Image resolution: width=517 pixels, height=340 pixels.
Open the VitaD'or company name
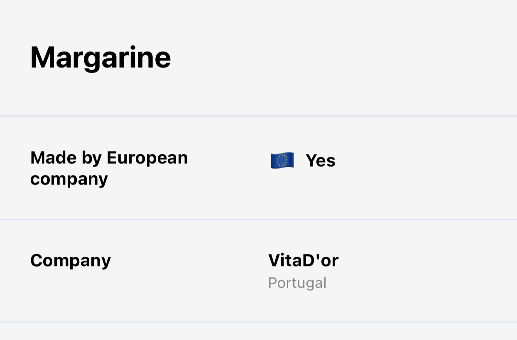[x=303, y=260]
